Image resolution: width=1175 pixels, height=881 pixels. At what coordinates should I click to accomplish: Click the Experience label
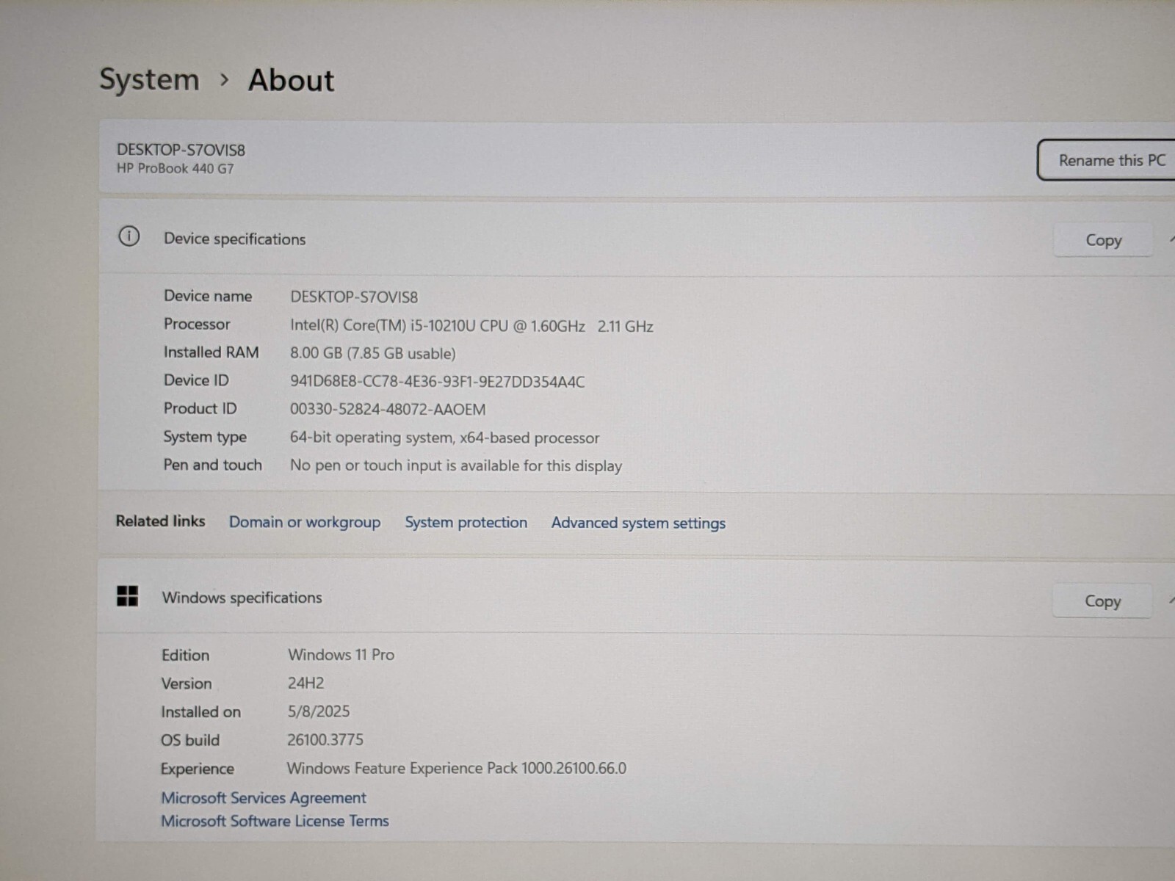[197, 769]
